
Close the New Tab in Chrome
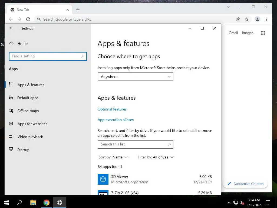[67, 10]
